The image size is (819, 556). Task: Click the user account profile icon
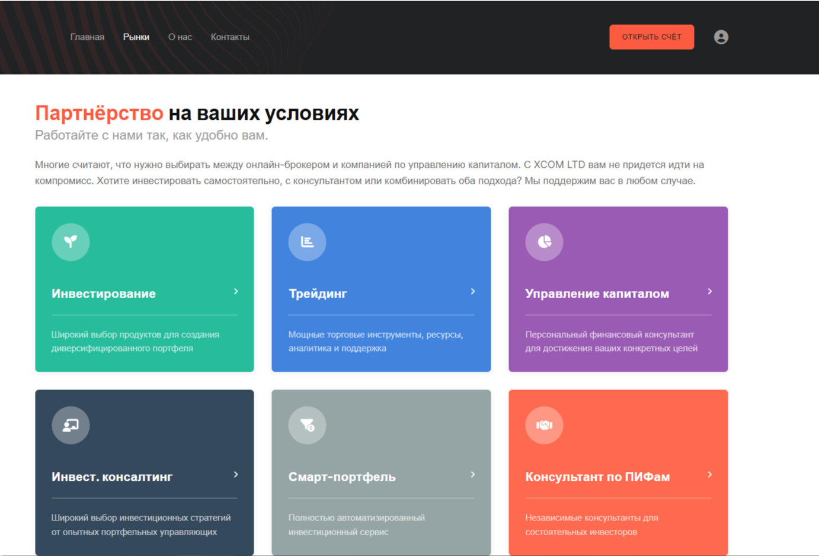click(x=721, y=37)
